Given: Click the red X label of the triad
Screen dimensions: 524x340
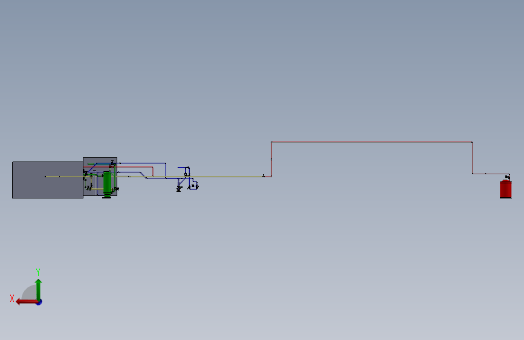Looking at the screenshot, I should point(12,298).
